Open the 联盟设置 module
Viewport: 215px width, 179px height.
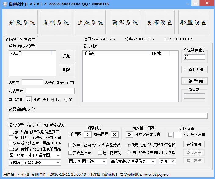(193, 22)
